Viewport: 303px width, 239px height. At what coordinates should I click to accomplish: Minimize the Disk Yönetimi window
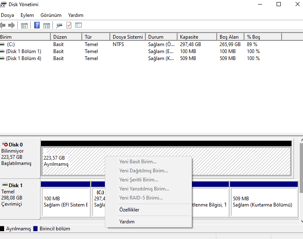tap(260, 4)
